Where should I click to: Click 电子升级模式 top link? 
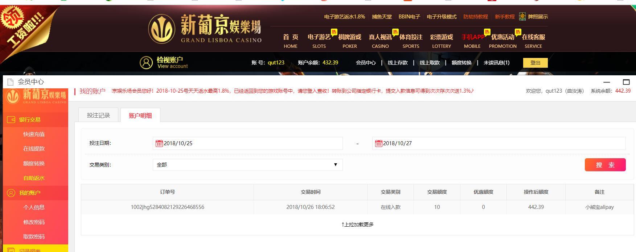pos(442,17)
